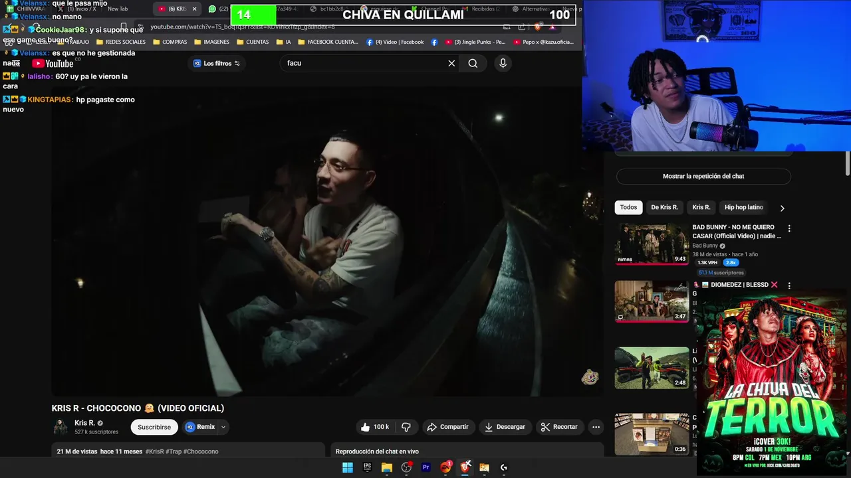The height and width of the screenshot is (478, 851).
Task: Select the Todos filter chip
Action: click(628, 207)
